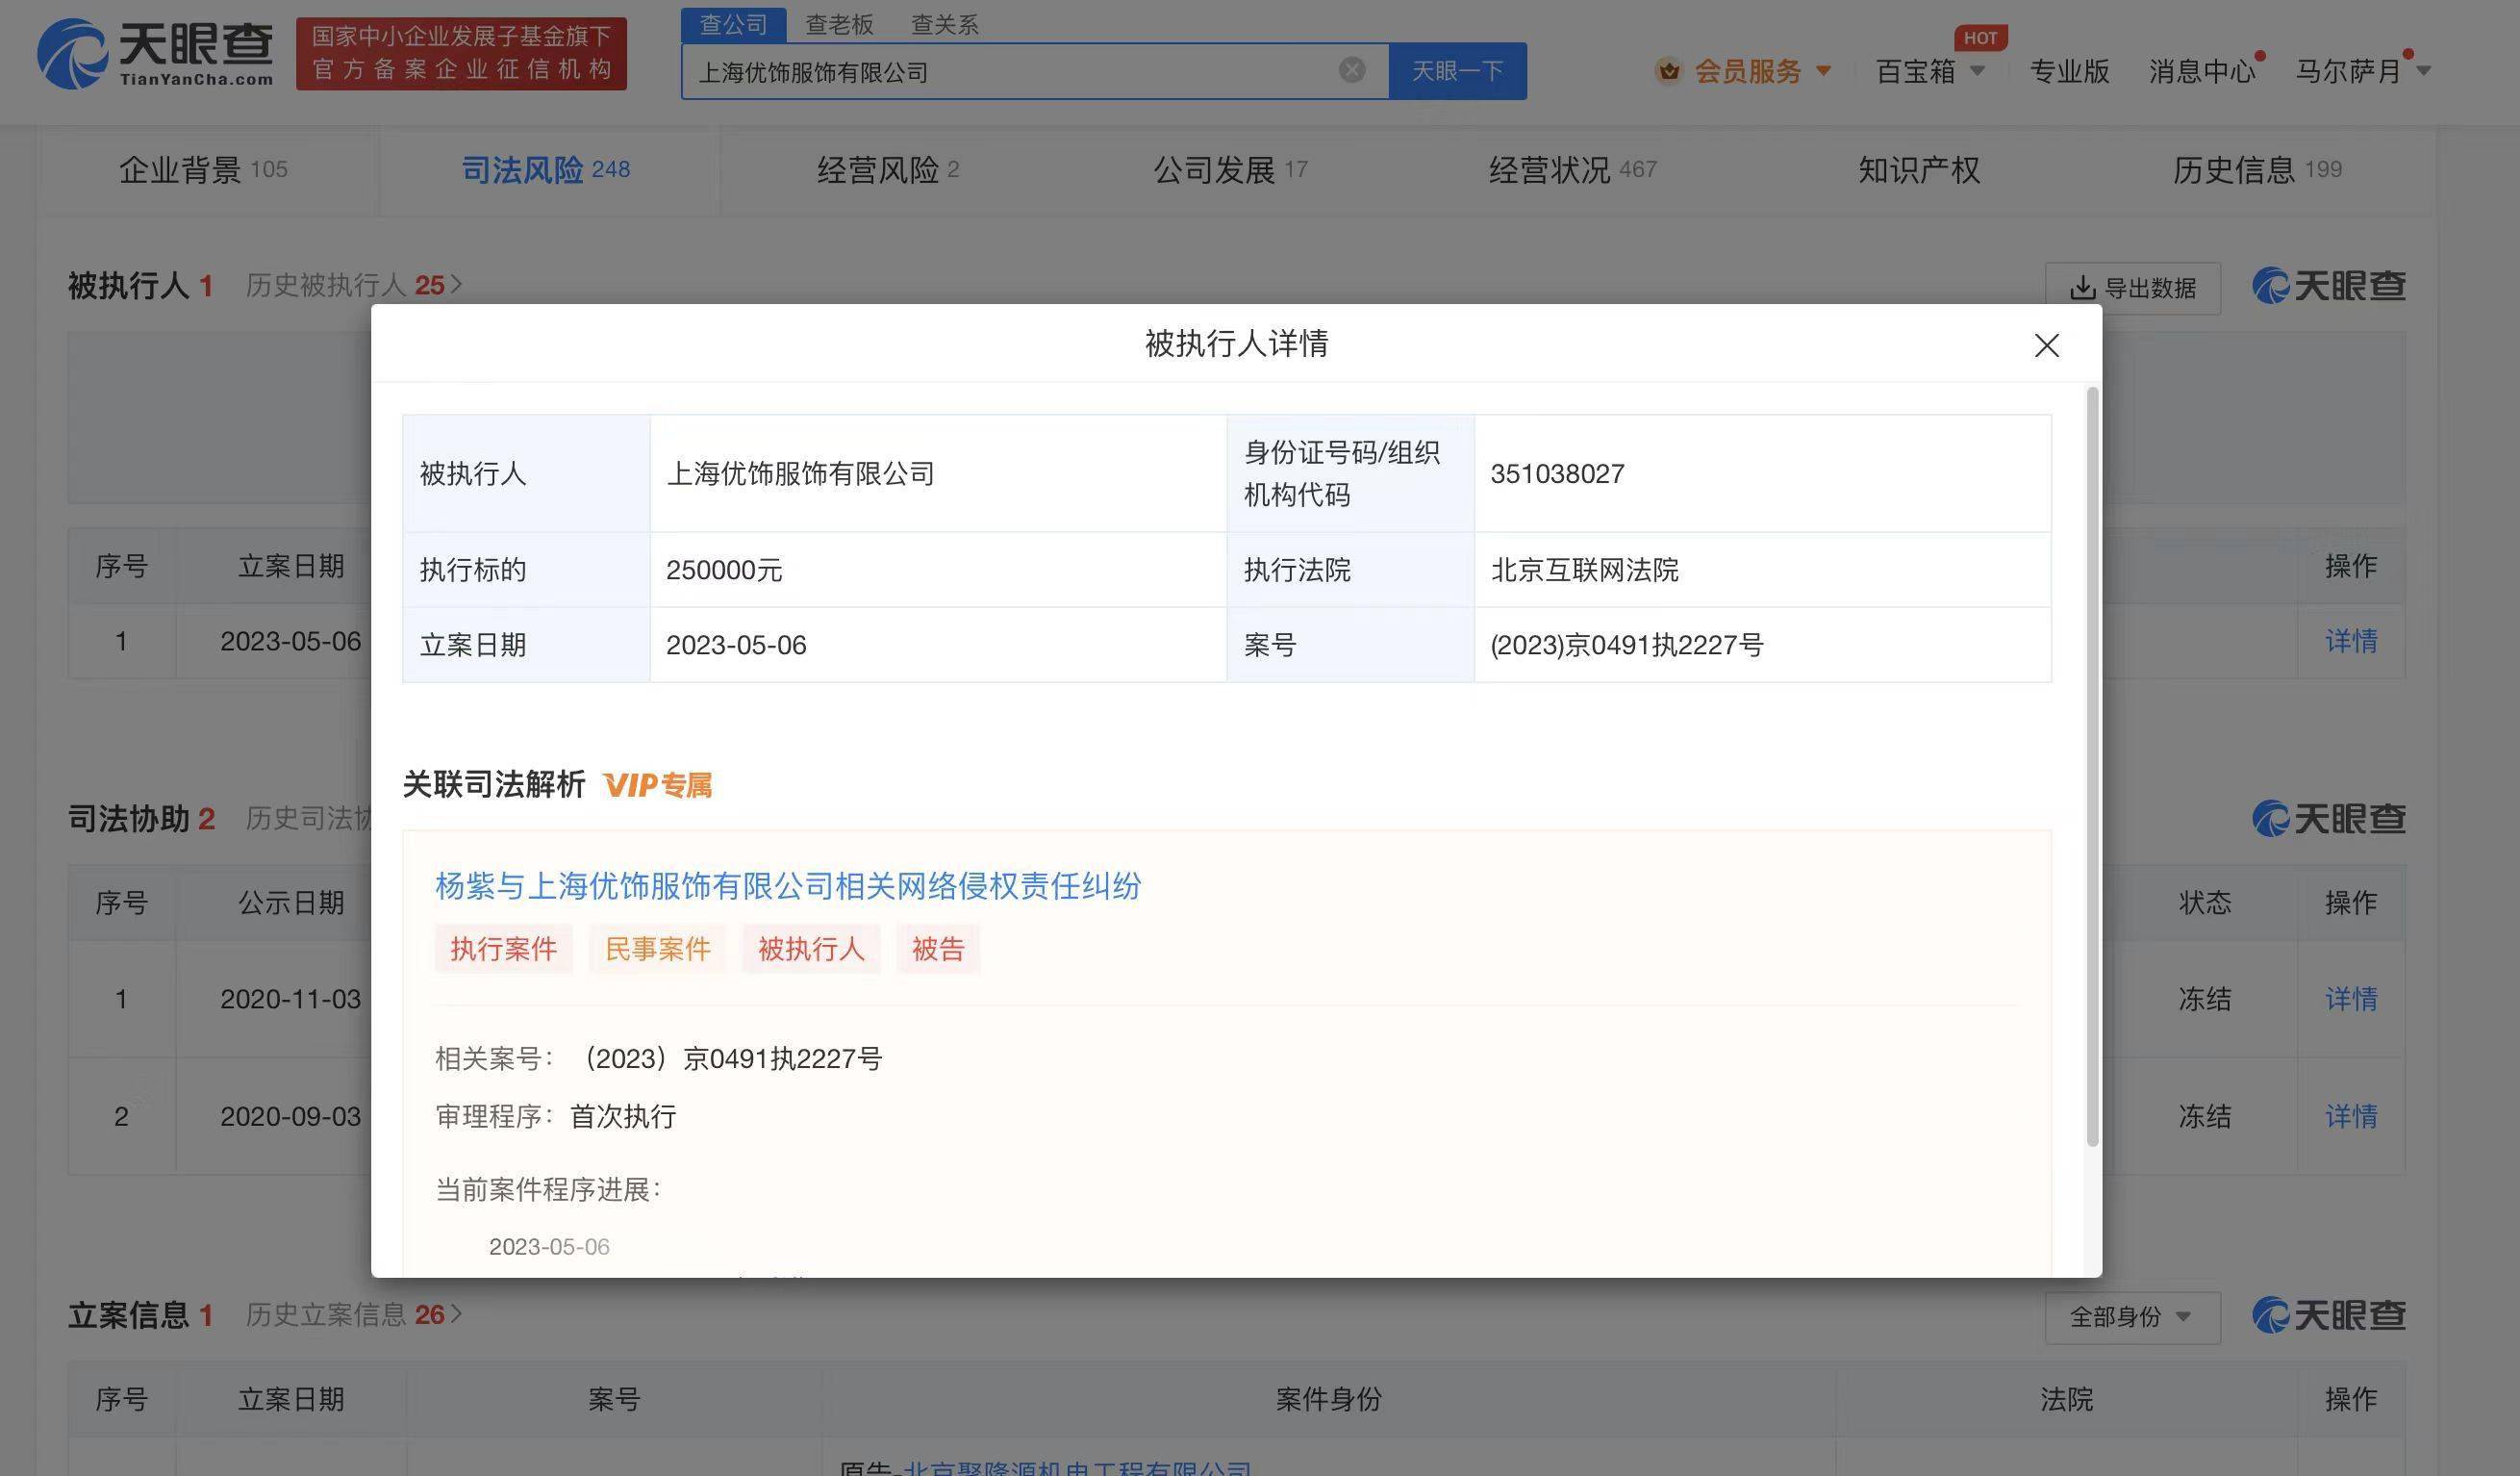This screenshot has width=2520, height=1476.
Task: Click the TianYanCha logo icon
Action: tap(72, 54)
